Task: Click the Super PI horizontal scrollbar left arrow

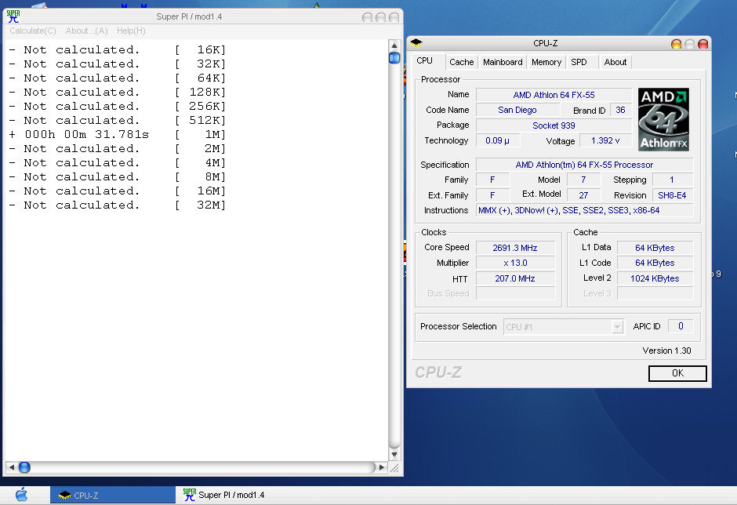Action: pyautogui.click(x=12, y=467)
